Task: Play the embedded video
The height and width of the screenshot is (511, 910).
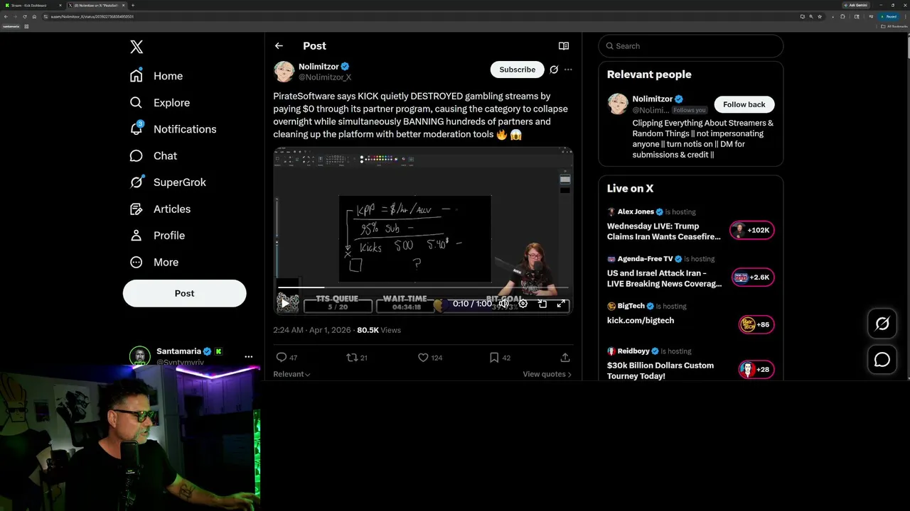Action: point(285,303)
